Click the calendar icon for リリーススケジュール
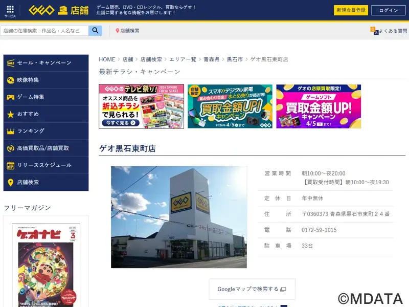Screen dimensions: 409x307 [x=10, y=165]
